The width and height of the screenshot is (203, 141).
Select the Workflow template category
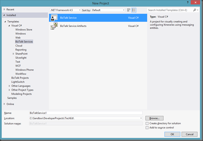(21, 74)
